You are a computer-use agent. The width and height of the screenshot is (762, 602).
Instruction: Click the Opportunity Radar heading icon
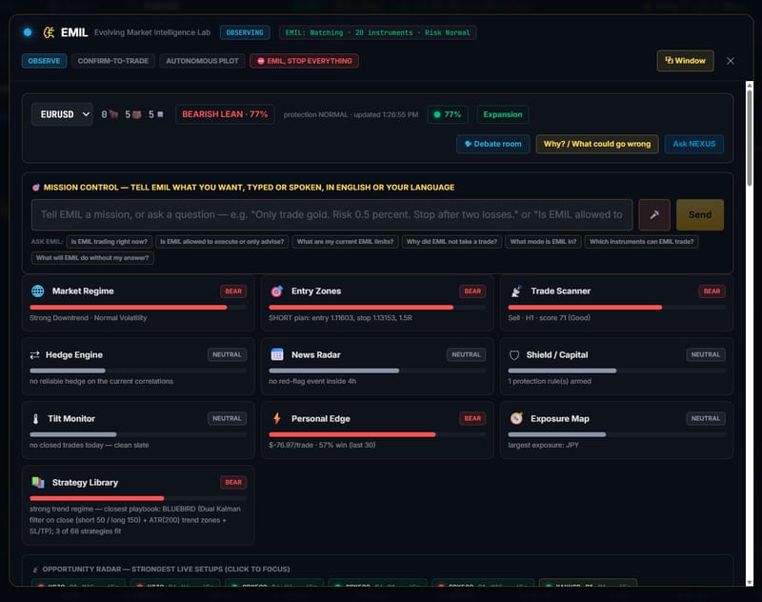point(35,569)
